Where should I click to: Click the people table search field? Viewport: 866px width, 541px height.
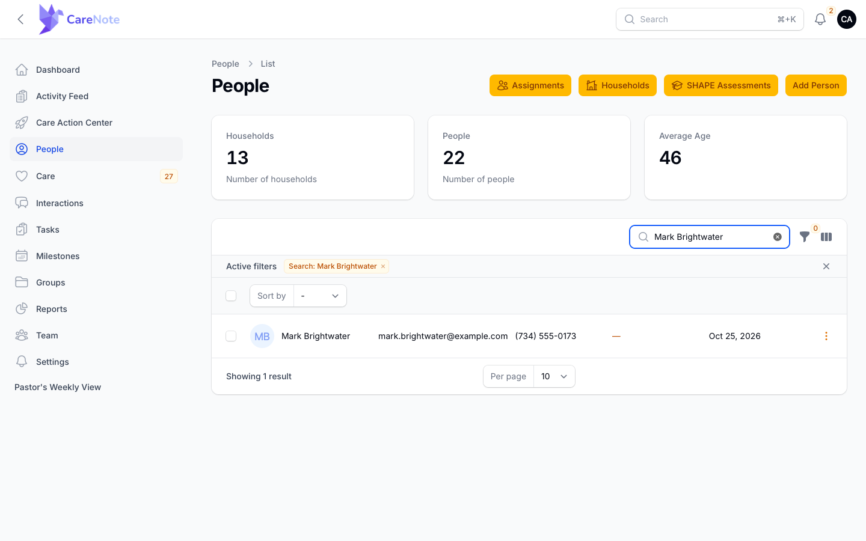click(x=710, y=237)
